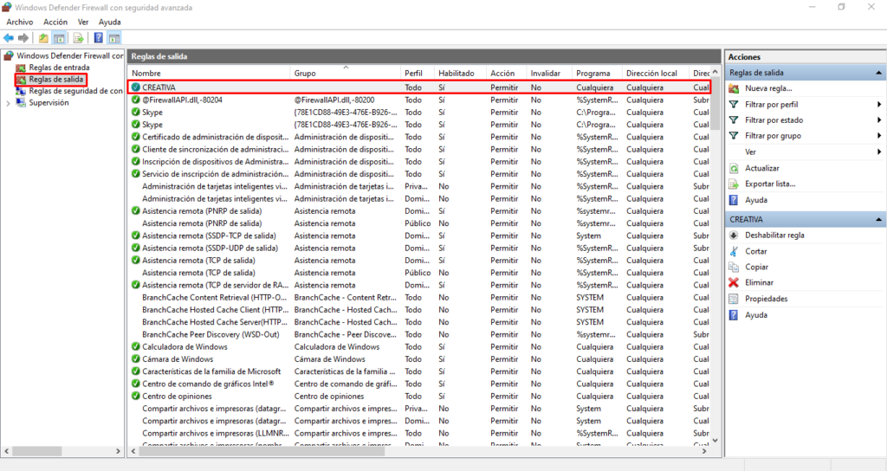Open the Filtrar por grupo submenu arrow
Screen dimensions: 887x471
click(x=879, y=136)
